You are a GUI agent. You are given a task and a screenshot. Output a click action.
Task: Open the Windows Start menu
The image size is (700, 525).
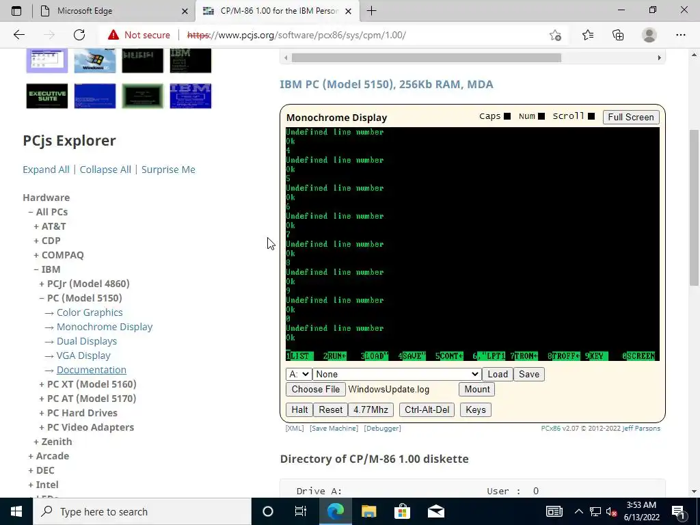point(16,511)
